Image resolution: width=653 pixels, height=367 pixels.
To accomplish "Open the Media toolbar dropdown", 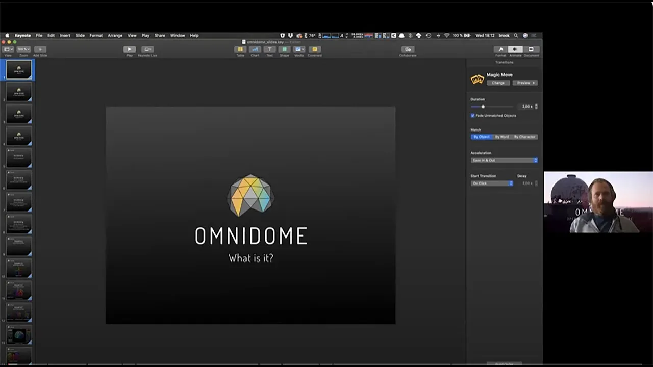I will click(x=299, y=49).
